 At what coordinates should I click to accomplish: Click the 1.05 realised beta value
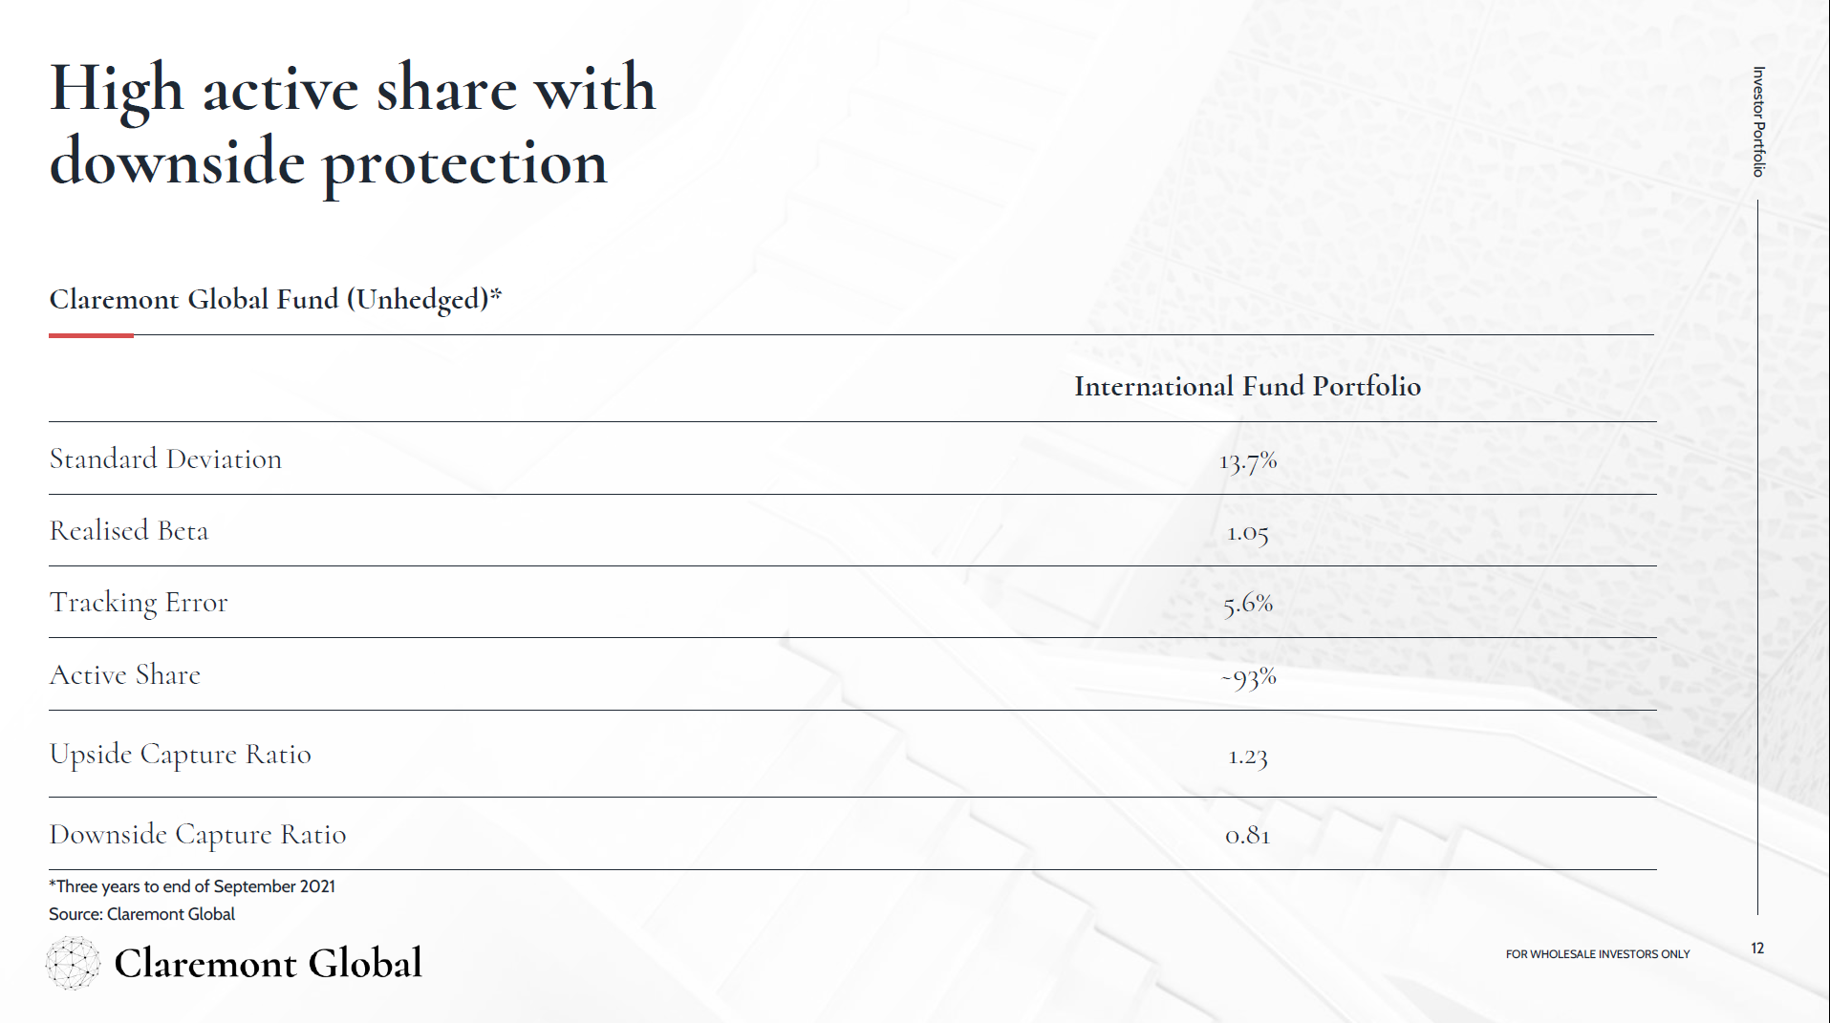[x=1248, y=533]
